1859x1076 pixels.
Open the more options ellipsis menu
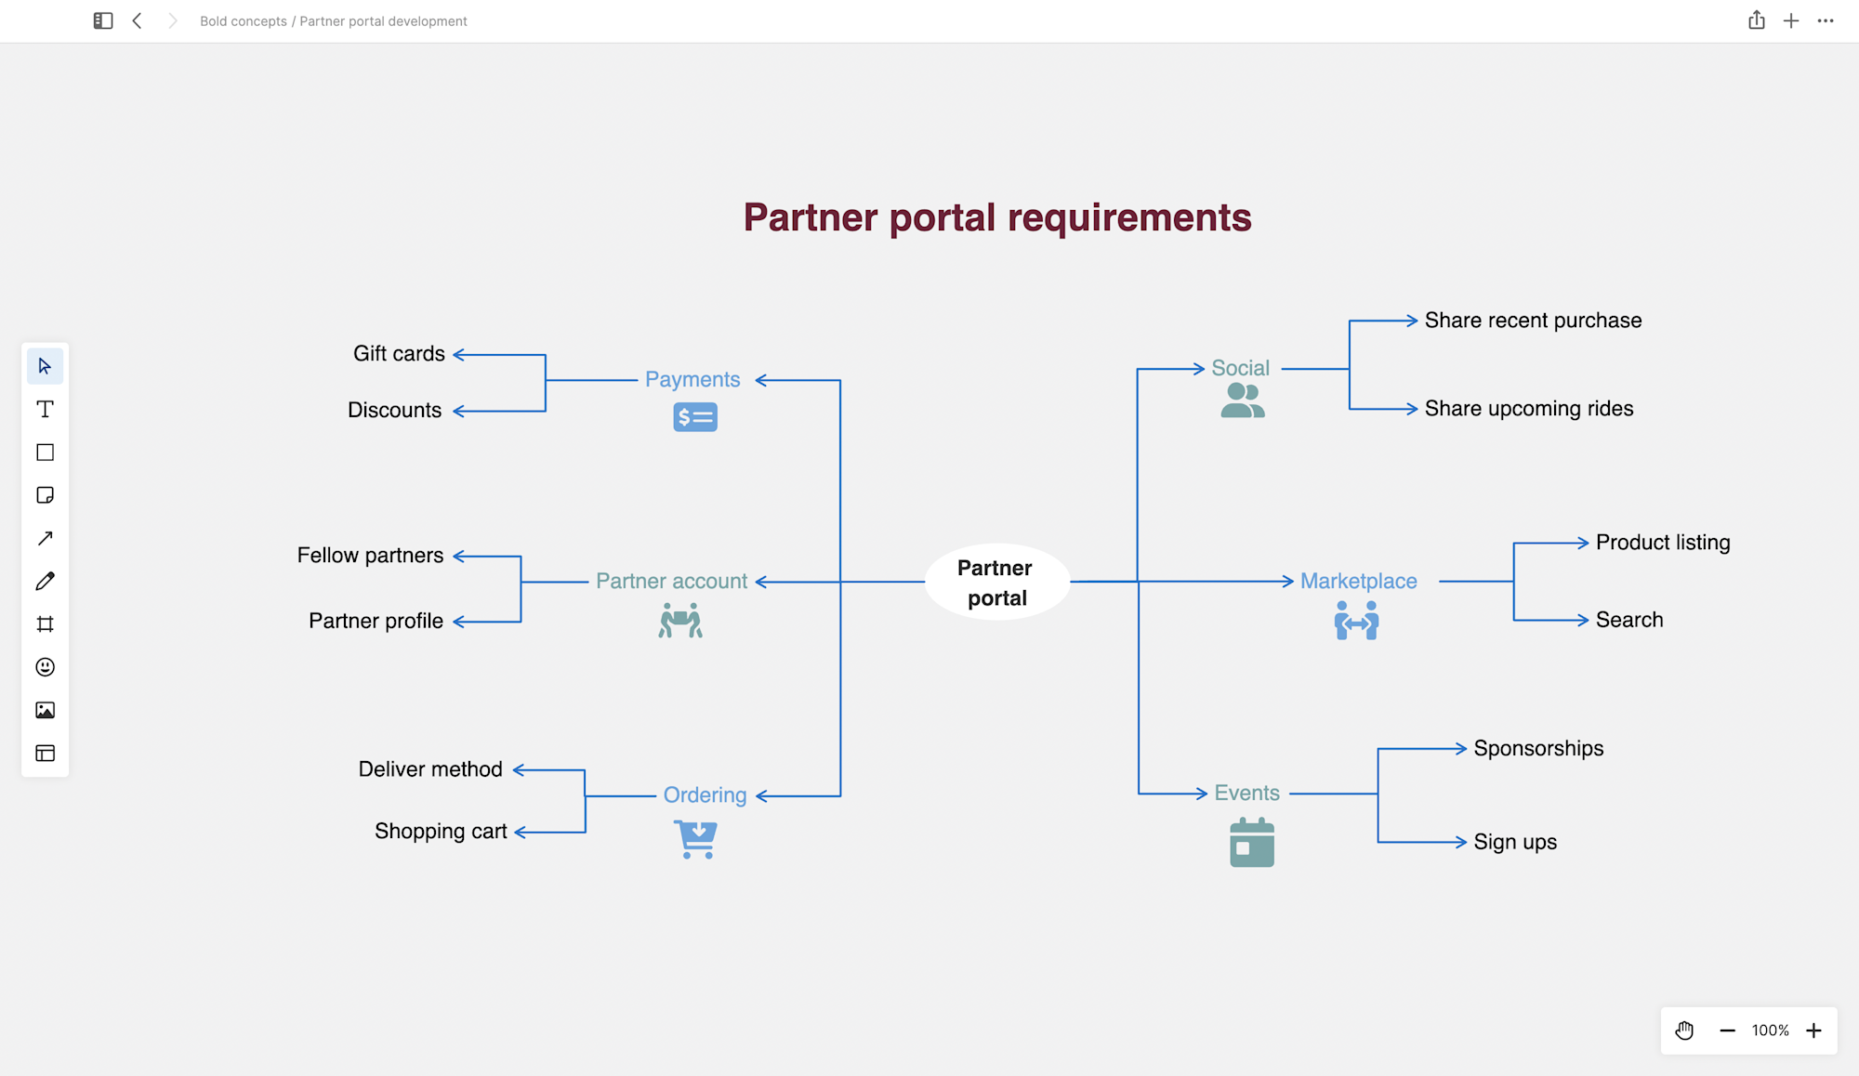(x=1826, y=20)
